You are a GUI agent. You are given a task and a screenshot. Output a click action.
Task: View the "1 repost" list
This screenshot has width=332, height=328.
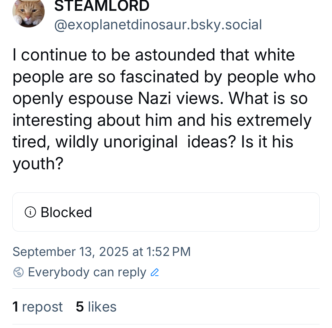[38, 307]
